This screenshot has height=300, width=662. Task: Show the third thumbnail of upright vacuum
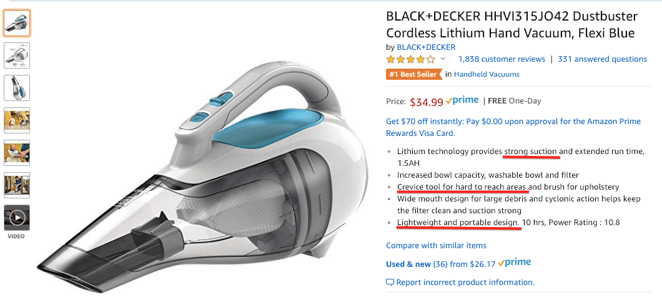[x=17, y=88]
